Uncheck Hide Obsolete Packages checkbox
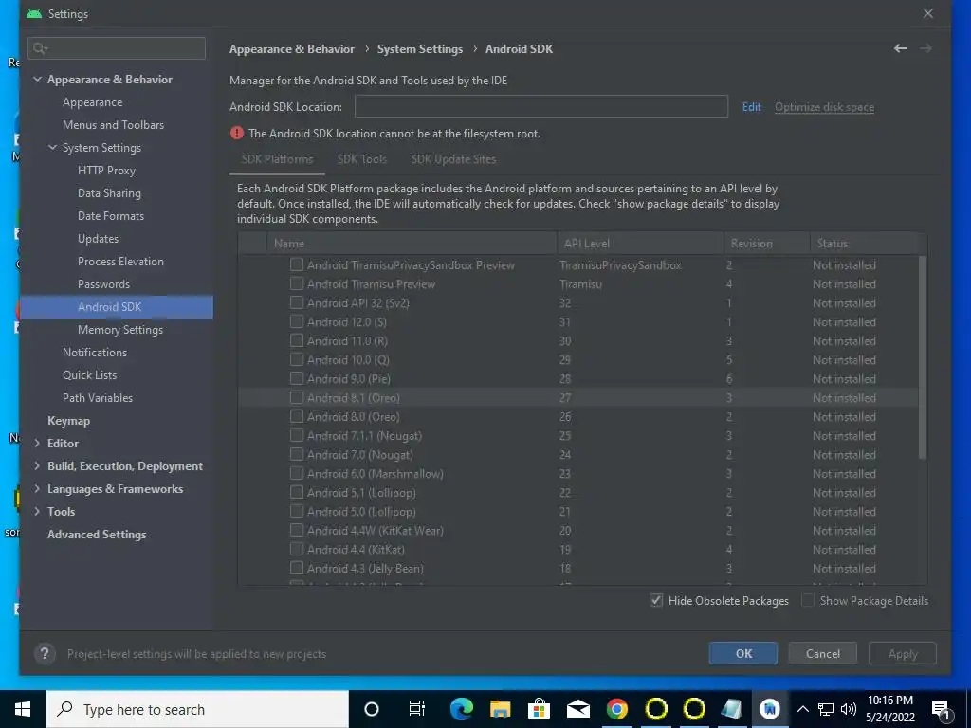Viewport: 971px width, 728px height. click(x=656, y=600)
